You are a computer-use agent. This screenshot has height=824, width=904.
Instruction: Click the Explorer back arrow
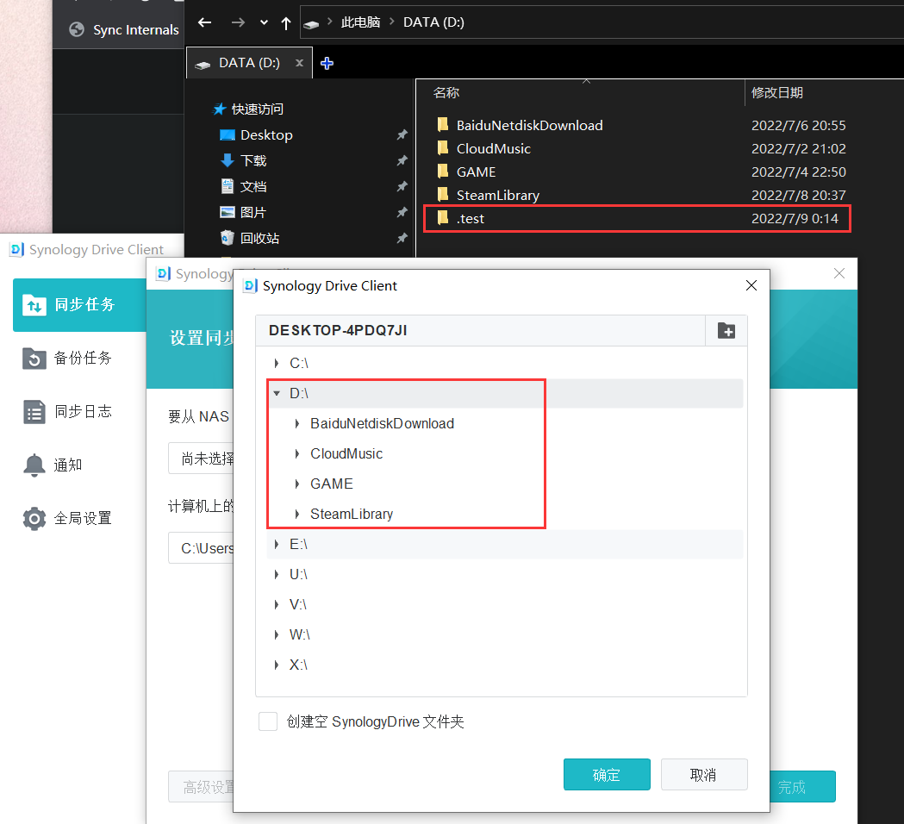(204, 22)
